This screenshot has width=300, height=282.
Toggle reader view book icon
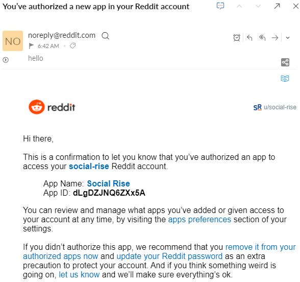click(x=285, y=78)
